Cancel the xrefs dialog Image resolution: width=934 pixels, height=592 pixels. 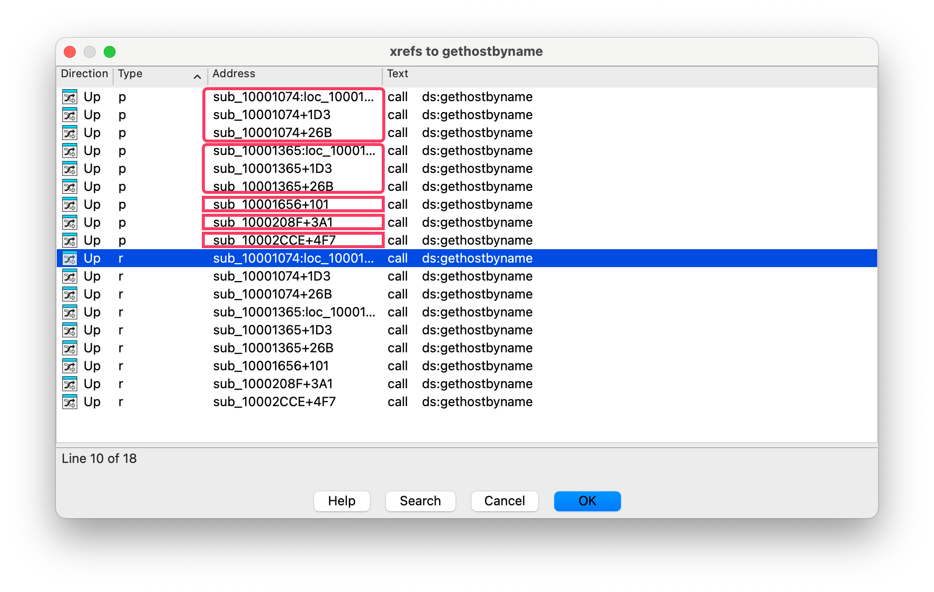(x=504, y=501)
